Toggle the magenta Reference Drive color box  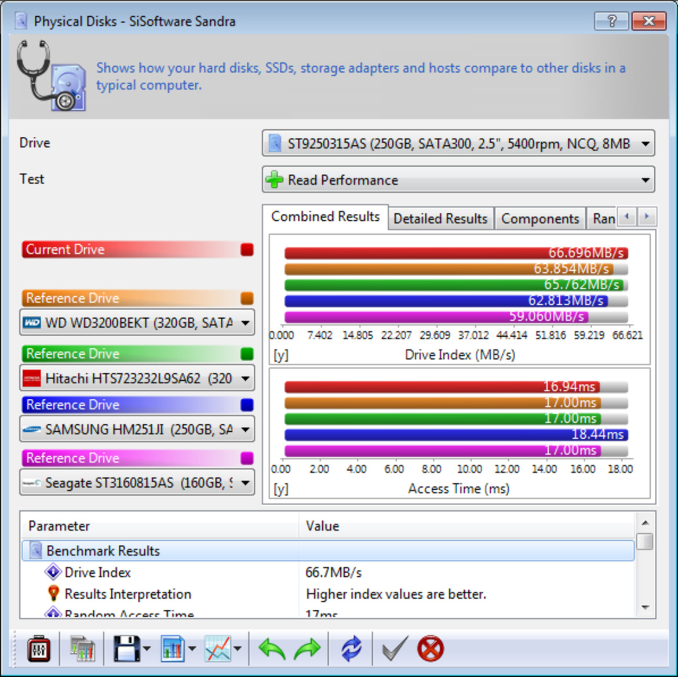tap(247, 458)
